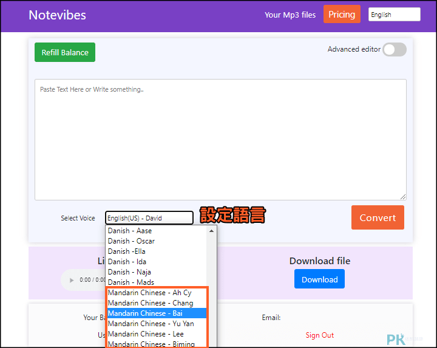Play the audio preview

click(72, 280)
